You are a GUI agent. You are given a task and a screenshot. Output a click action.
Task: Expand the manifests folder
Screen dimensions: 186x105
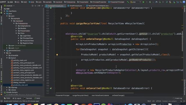click(5, 11)
